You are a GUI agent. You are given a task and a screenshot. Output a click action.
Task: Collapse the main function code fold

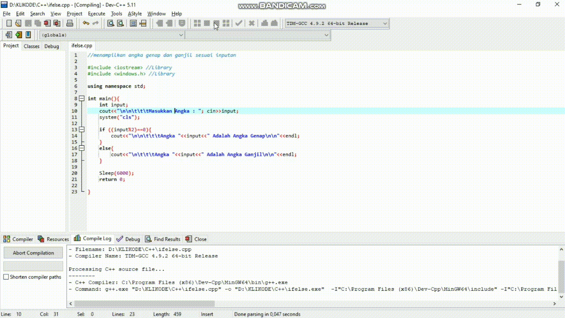click(x=82, y=98)
